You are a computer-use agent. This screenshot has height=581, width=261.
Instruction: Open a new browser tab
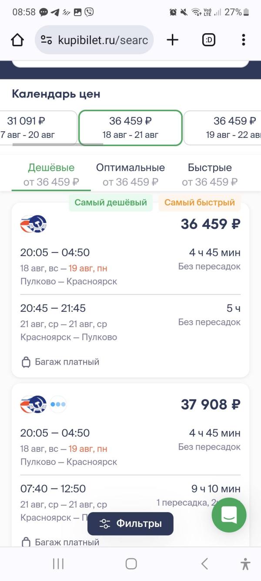coord(173,40)
